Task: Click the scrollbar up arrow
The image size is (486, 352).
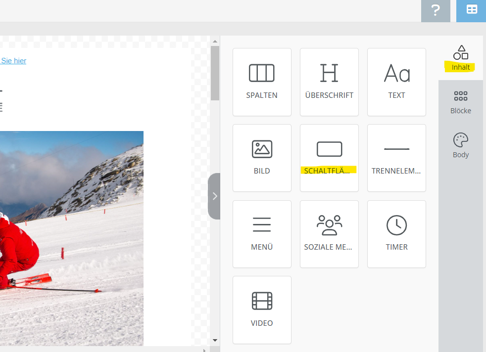Action: [x=215, y=41]
